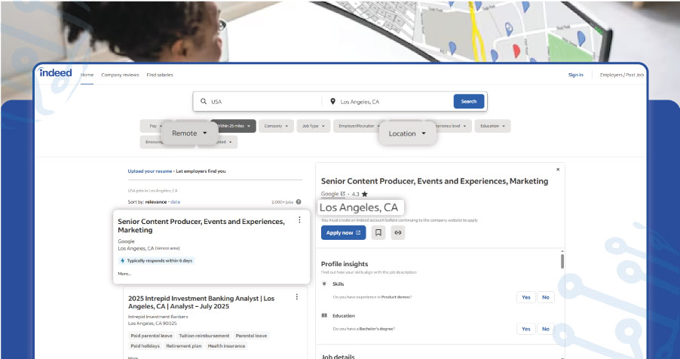Answer Yes to the Product demos skills question
This screenshot has width=680, height=359.
click(x=526, y=297)
